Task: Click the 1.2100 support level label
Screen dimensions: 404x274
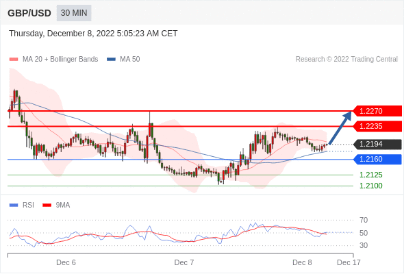Action: pyautogui.click(x=371, y=186)
